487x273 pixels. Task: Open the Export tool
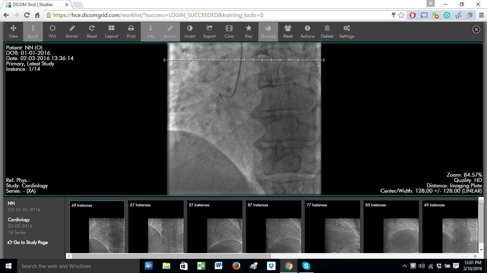coord(209,32)
